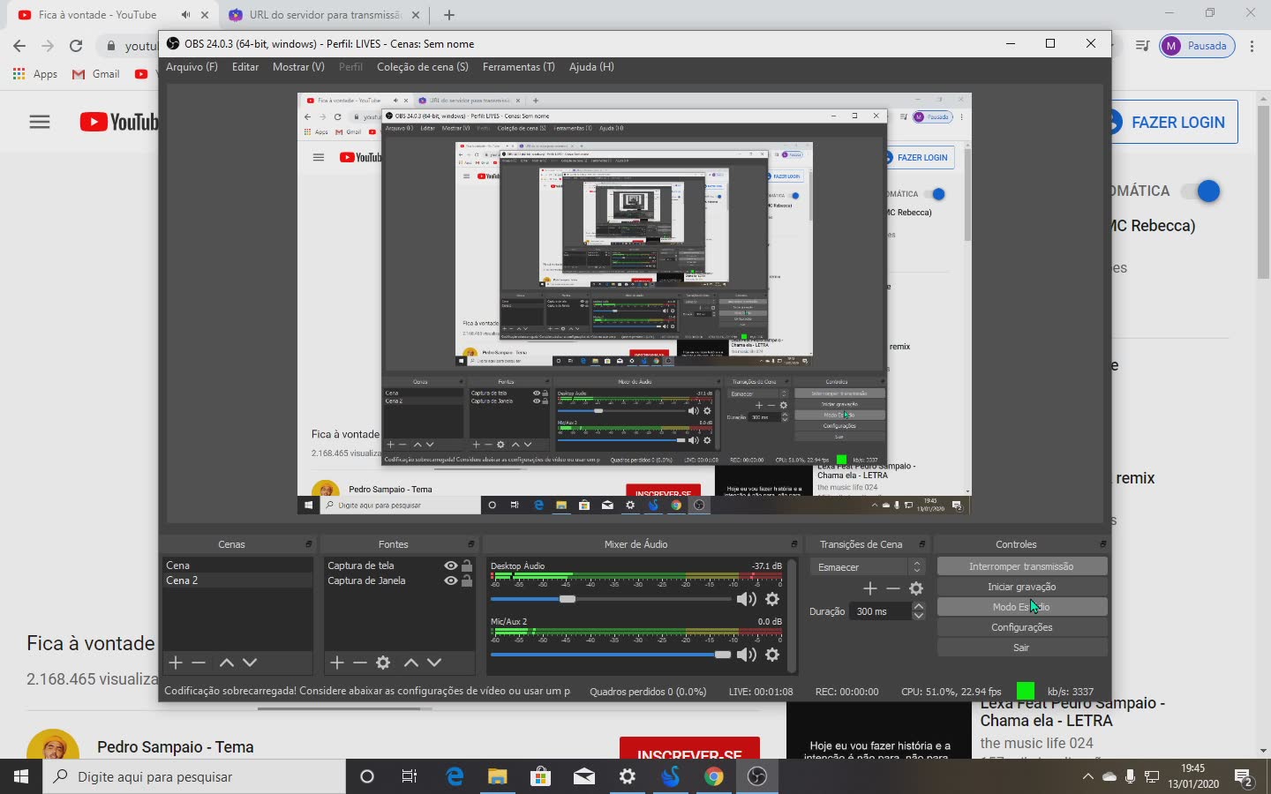This screenshot has height=794, width=1271.
Task: Undock the Controles panel via float icon
Action: [x=1102, y=544]
